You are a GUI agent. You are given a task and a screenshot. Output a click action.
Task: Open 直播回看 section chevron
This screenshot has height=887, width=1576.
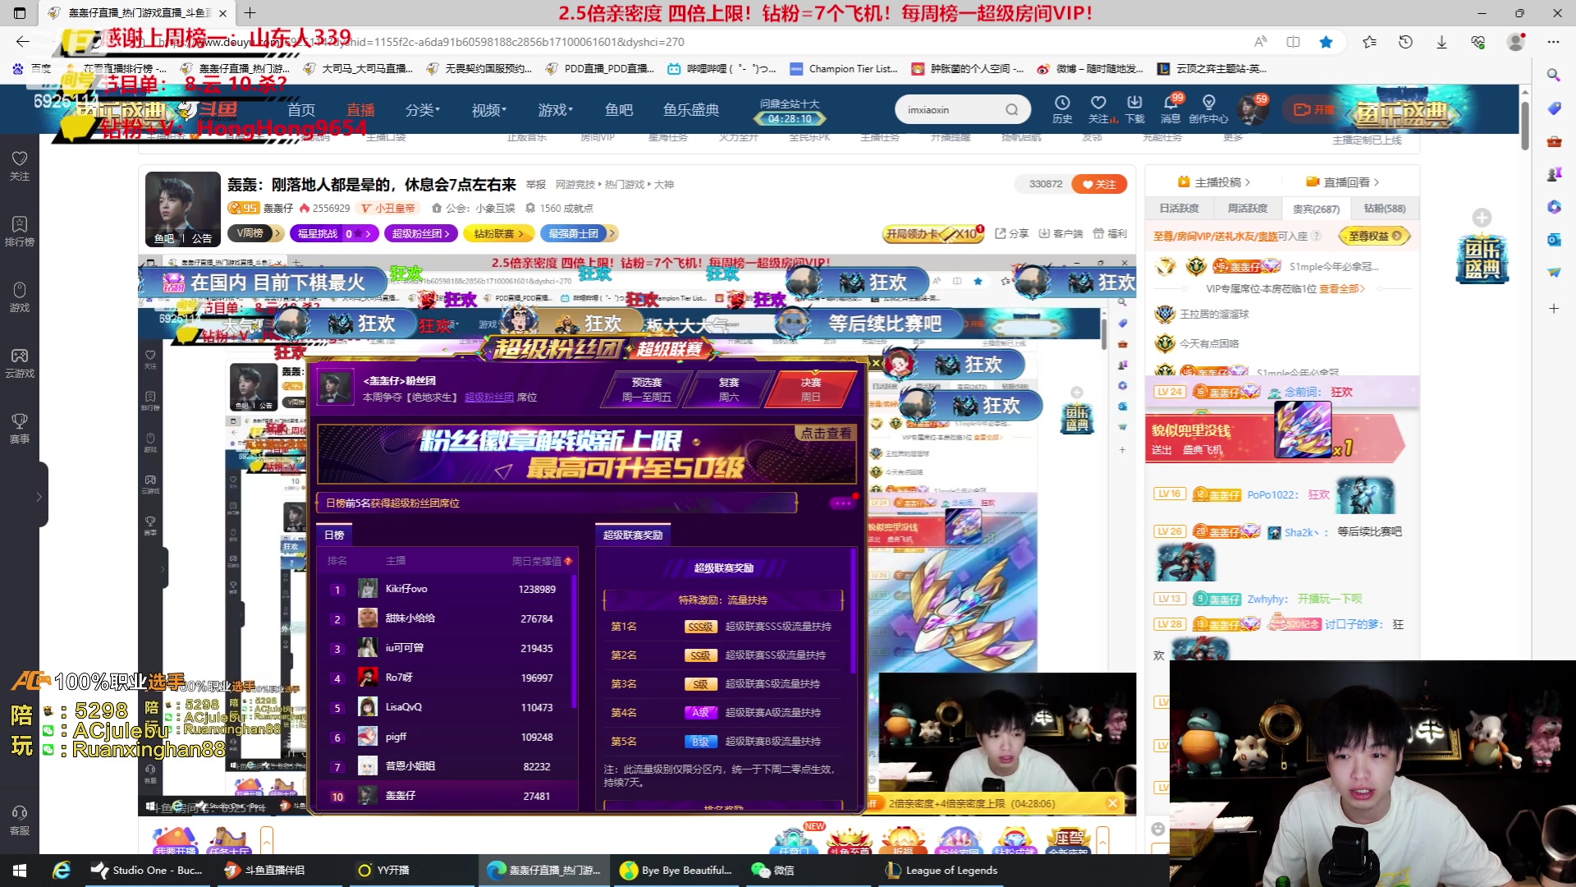[1377, 182]
